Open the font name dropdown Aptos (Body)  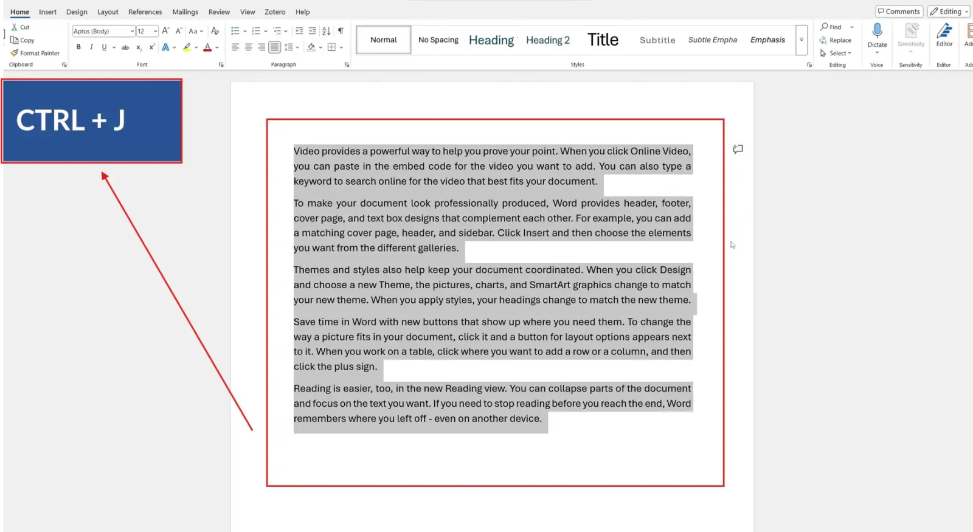pyautogui.click(x=132, y=31)
